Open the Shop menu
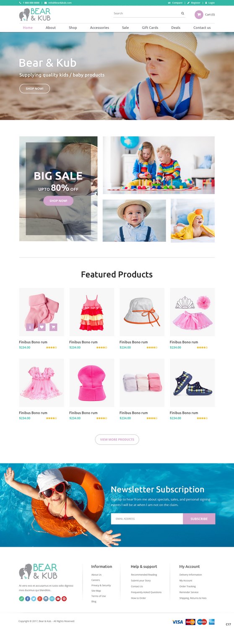Viewport: 234px width, 629px height. (x=73, y=28)
